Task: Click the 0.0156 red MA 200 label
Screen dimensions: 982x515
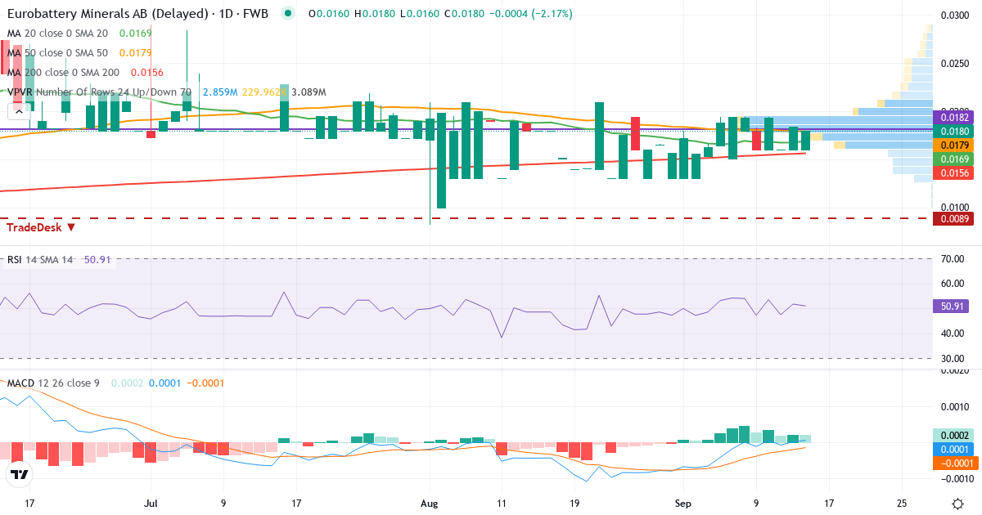Action: [x=954, y=172]
